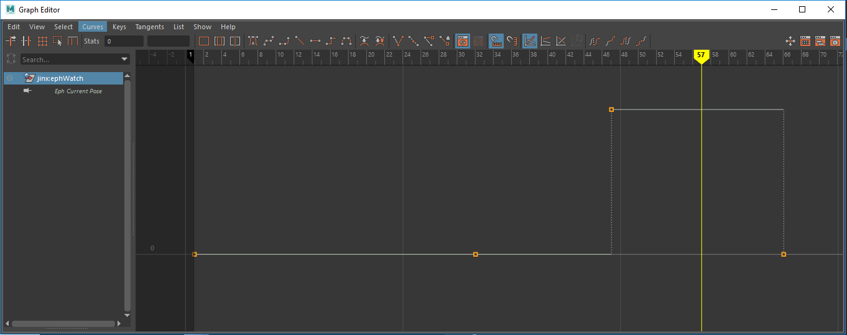
Task: Open the Curves menu
Action: (93, 27)
